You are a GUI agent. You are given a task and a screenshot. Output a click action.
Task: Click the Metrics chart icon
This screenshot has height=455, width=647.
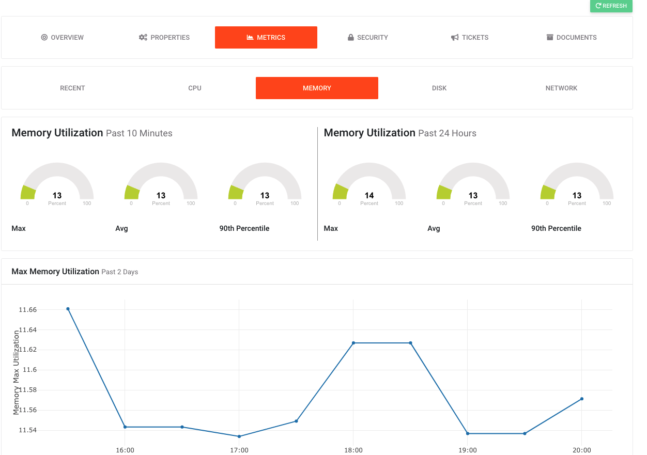click(250, 38)
